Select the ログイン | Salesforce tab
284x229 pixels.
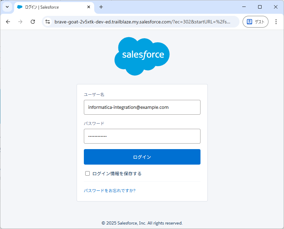[54, 7]
